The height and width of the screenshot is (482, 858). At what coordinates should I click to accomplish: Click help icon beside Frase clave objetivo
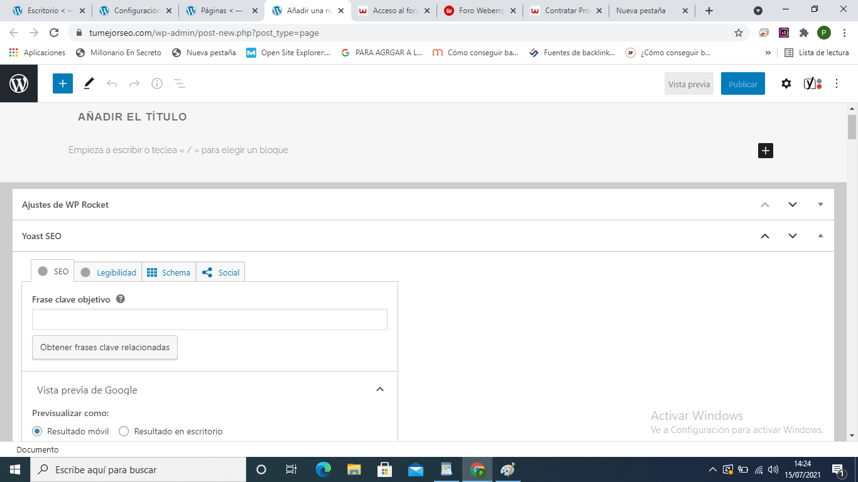coord(121,299)
